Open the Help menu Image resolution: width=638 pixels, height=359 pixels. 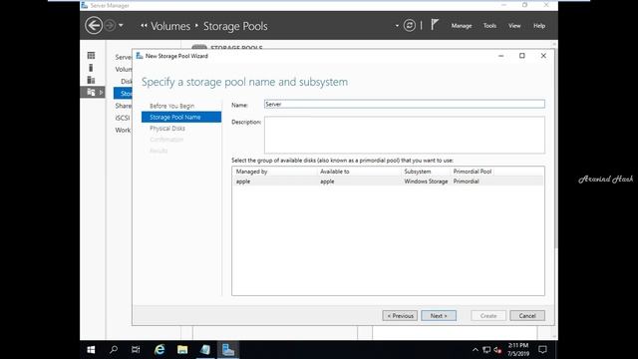click(x=539, y=26)
